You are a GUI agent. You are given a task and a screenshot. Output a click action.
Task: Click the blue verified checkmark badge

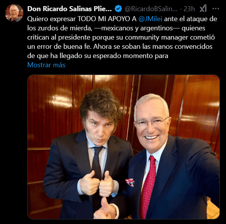tap(118, 9)
